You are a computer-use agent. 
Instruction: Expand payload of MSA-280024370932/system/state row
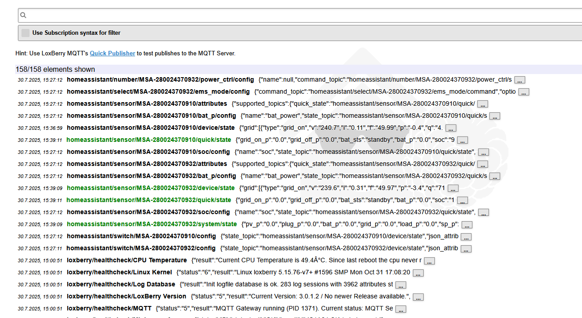[x=467, y=225]
